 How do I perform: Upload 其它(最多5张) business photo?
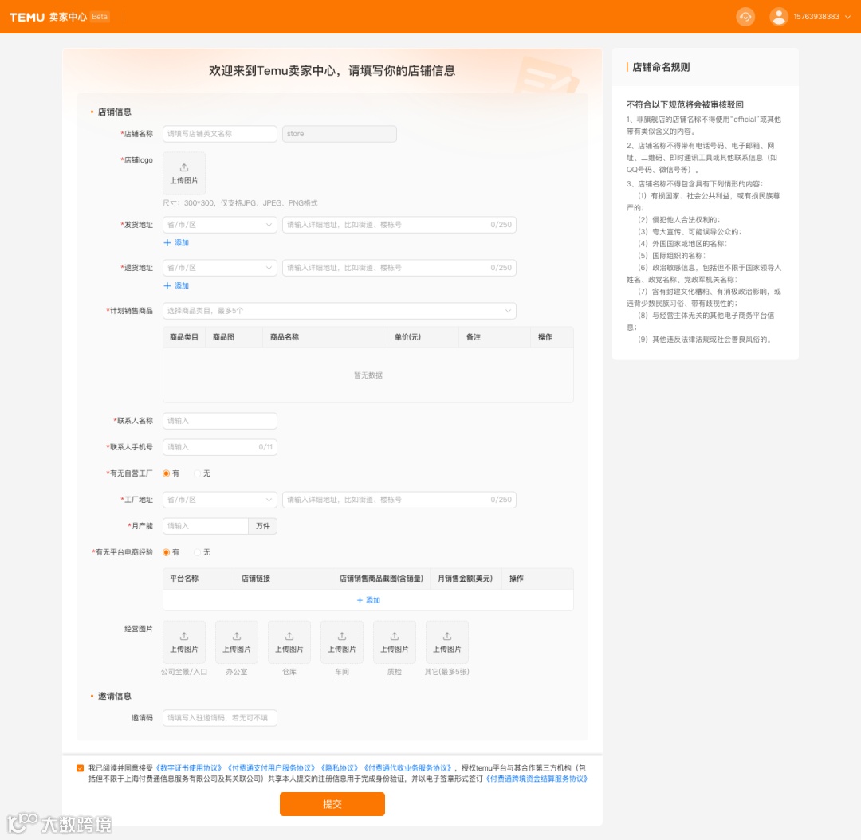point(447,642)
